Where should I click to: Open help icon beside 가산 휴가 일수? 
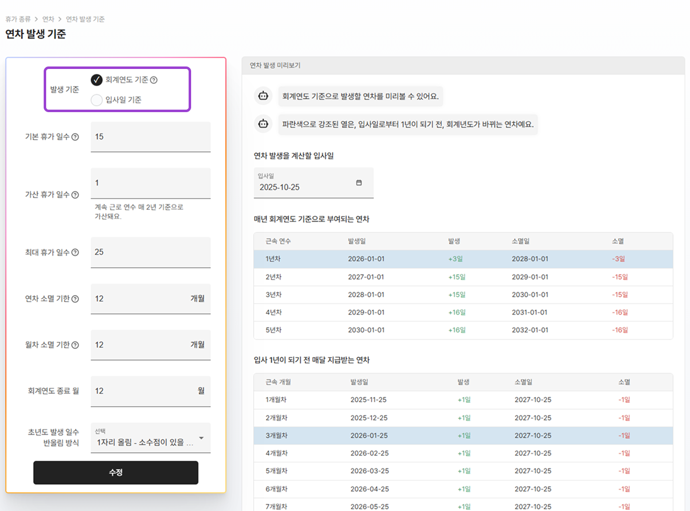[x=75, y=195]
